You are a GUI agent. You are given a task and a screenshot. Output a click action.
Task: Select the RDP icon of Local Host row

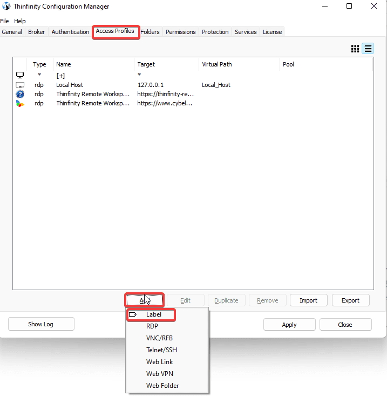point(20,85)
